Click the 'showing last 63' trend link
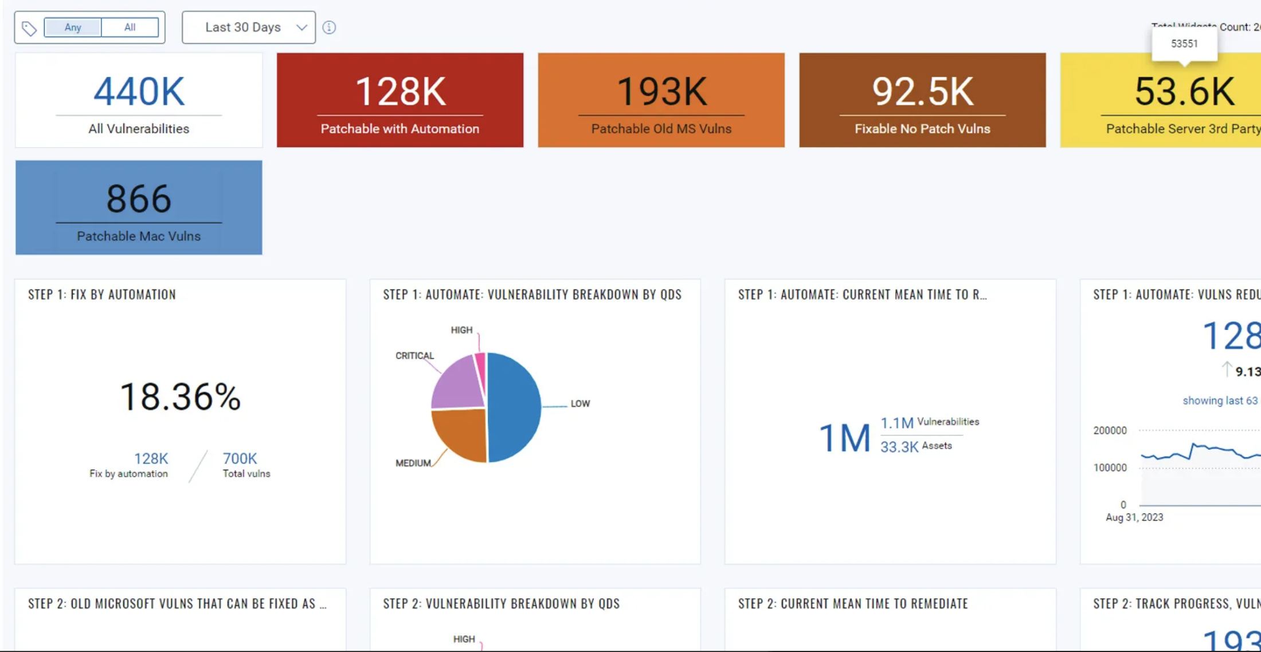The image size is (1261, 652). tap(1221, 400)
